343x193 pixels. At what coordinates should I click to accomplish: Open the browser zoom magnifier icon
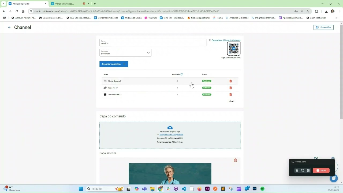tap(302, 11)
